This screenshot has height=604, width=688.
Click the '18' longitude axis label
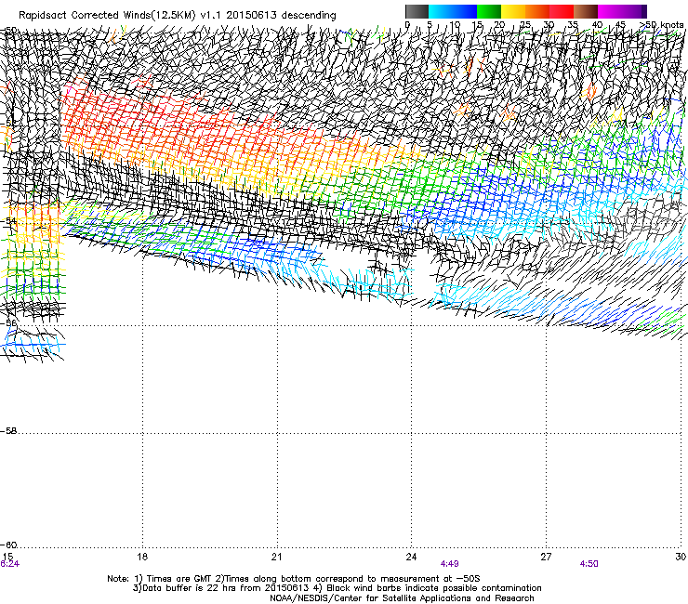[x=142, y=557]
